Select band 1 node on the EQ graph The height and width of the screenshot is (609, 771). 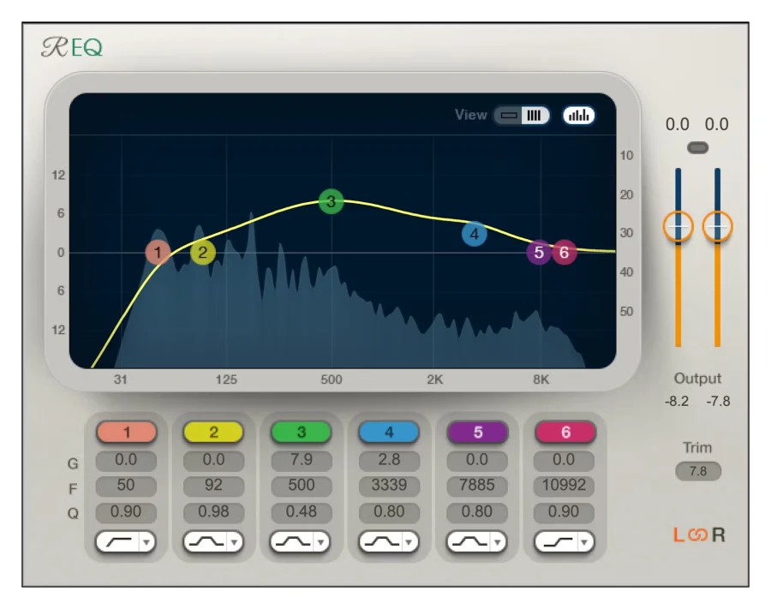pos(158,253)
